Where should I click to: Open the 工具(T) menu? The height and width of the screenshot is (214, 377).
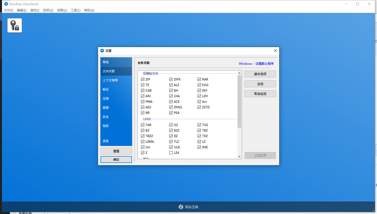click(75, 10)
